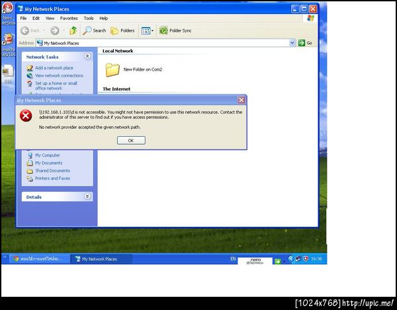Screen dimensions: 397x310
Task: Click My Network Places taskbar button
Action: (101, 259)
